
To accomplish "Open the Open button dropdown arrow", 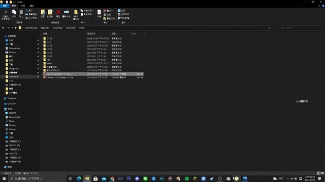I will pos(112,11).
